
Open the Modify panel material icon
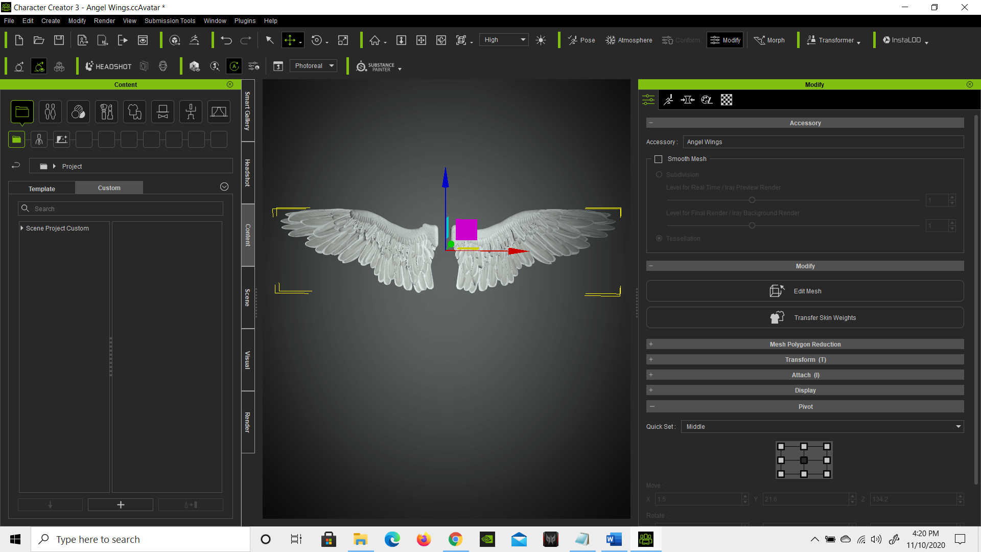click(x=707, y=100)
